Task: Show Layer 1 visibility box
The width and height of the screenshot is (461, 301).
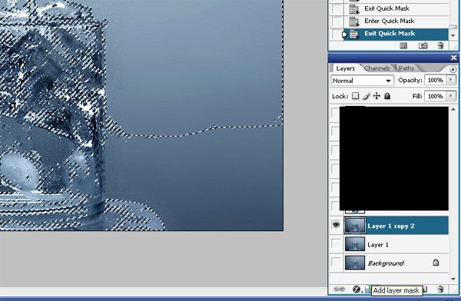Action: 336,243
